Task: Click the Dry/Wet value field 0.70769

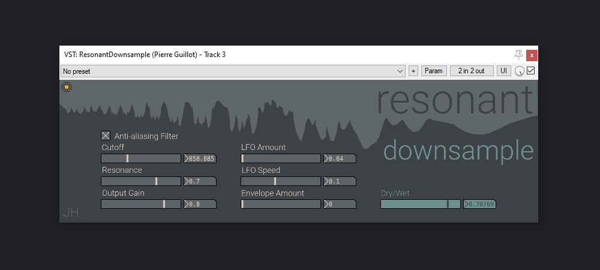Action: tap(480, 204)
